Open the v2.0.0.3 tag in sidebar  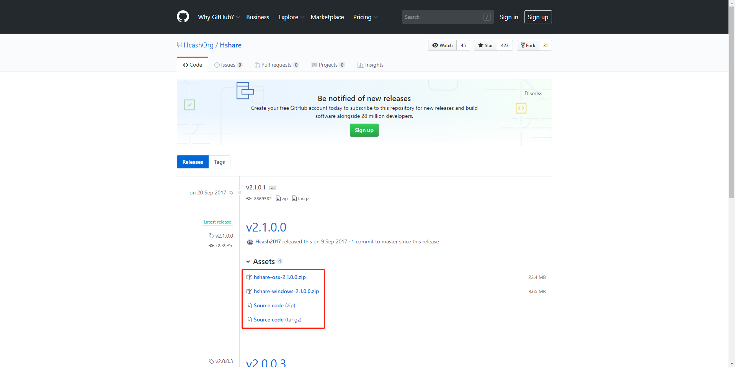pyautogui.click(x=221, y=361)
